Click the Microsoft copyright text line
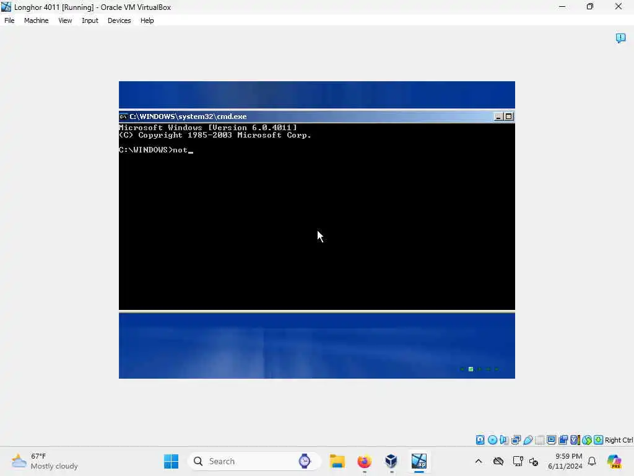This screenshot has height=476, width=634. (215, 135)
